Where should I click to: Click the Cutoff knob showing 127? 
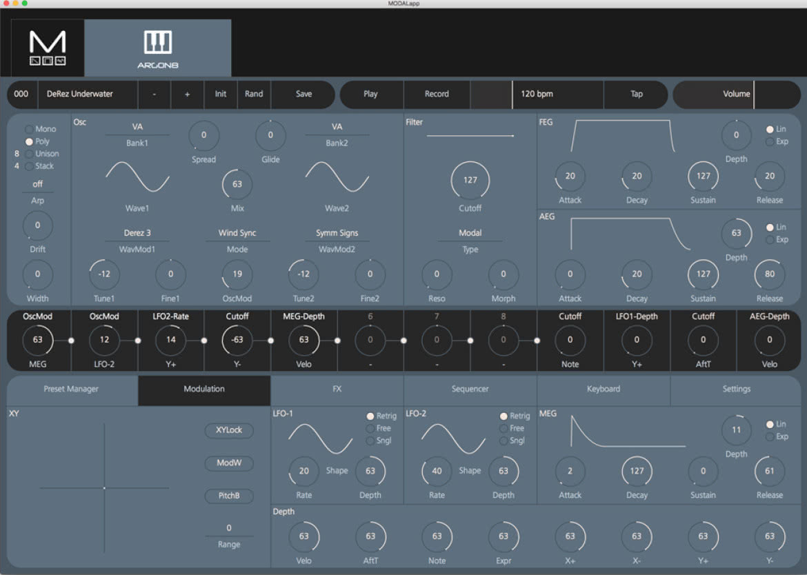(470, 180)
